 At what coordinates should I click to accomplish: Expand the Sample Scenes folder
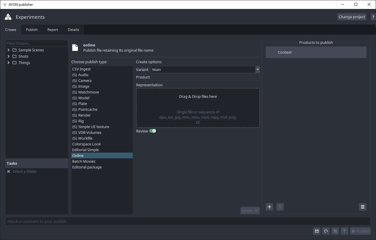(8, 50)
